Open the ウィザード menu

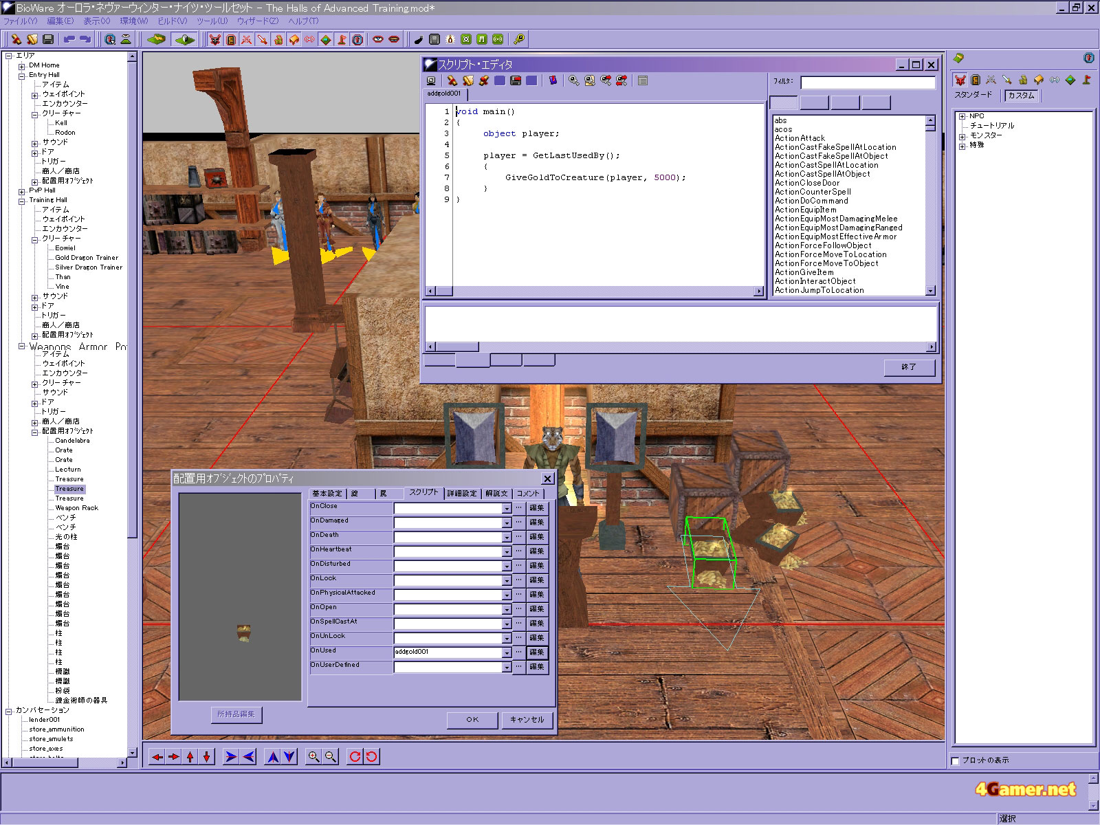point(258,21)
